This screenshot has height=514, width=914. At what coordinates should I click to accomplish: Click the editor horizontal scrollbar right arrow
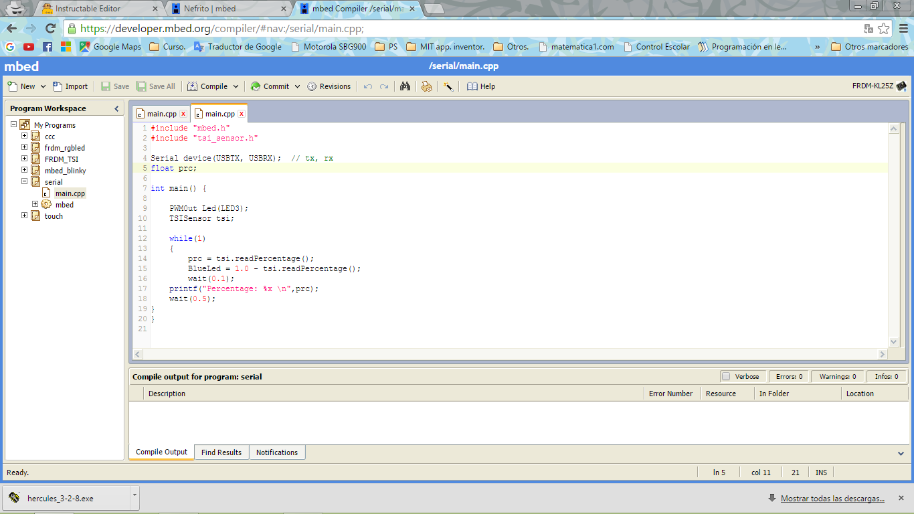click(x=883, y=354)
